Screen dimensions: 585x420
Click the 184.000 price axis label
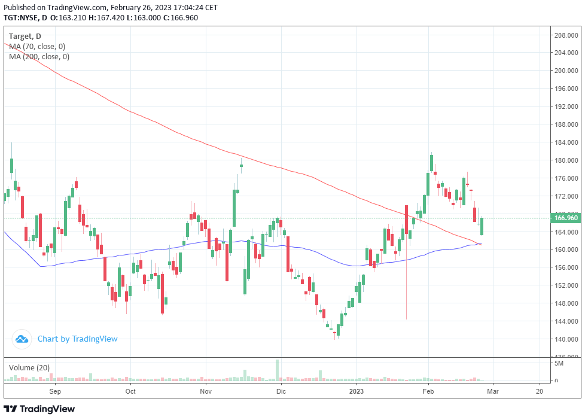tap(566, 142)
